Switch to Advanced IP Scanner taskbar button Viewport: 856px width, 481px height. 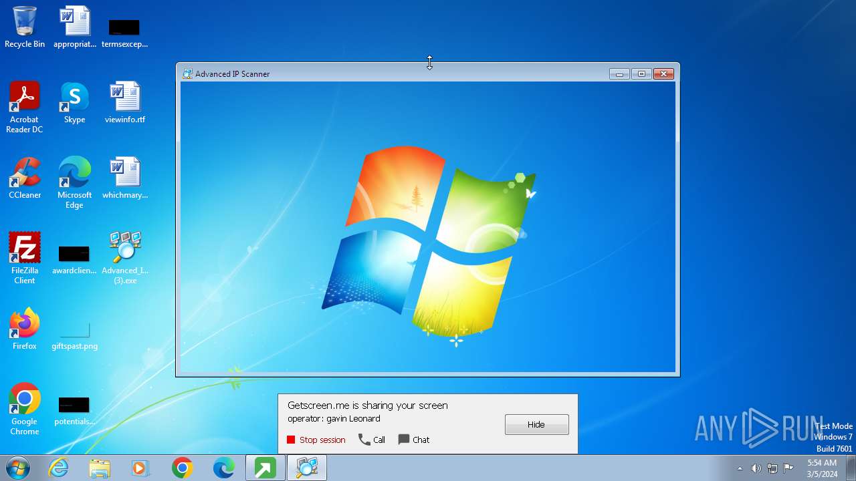[x=307, y=468]
